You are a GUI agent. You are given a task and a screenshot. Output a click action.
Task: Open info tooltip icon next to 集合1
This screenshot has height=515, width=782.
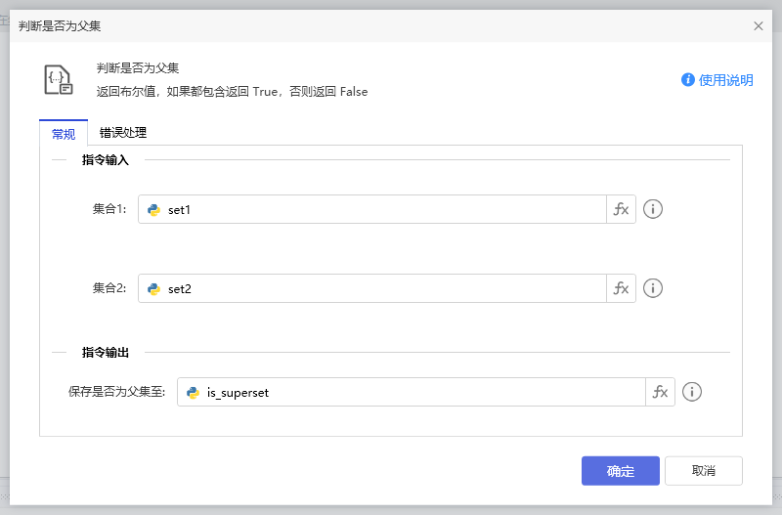click(x=653, y=209)
